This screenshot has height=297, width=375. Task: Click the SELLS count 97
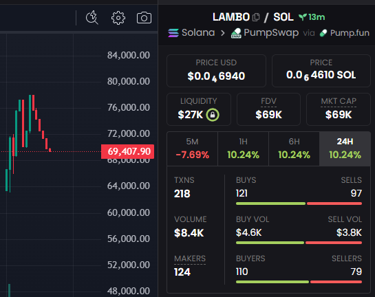356,193
